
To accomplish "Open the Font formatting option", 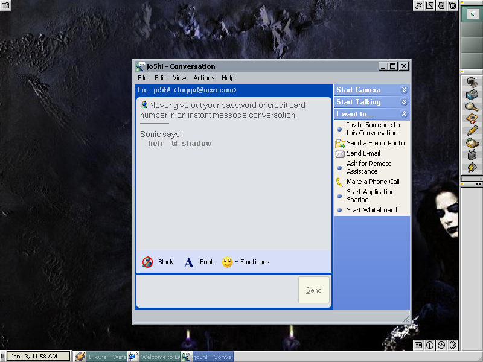I will pyautogui.click(x=189, y=262).
